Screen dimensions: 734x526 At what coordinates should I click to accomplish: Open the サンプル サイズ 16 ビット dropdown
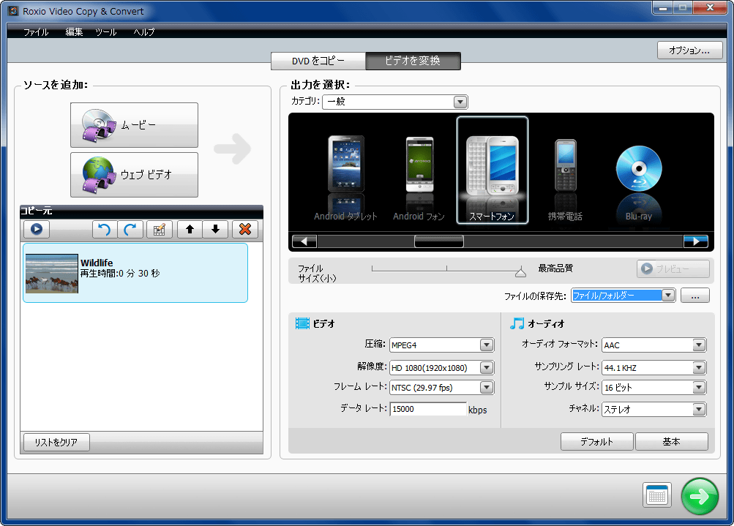point(654,388)
